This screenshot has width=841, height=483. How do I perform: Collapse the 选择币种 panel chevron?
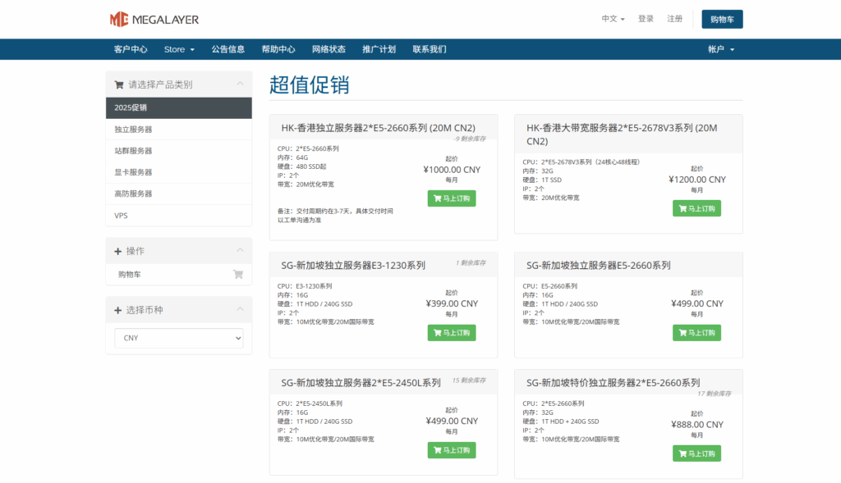(240, 309)
